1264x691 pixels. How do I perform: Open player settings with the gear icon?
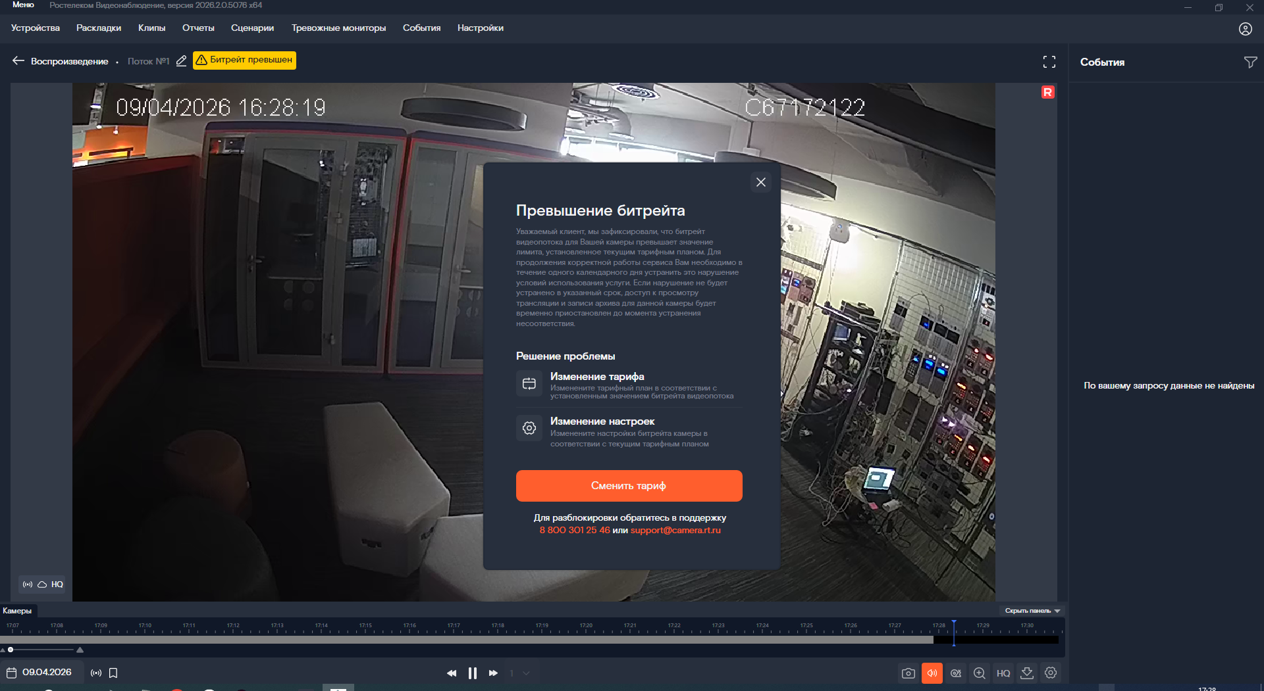point(1051,673)
